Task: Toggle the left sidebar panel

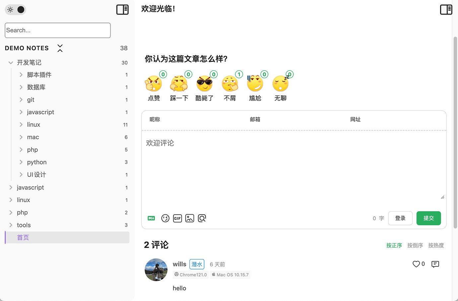Action: [122, 10]
